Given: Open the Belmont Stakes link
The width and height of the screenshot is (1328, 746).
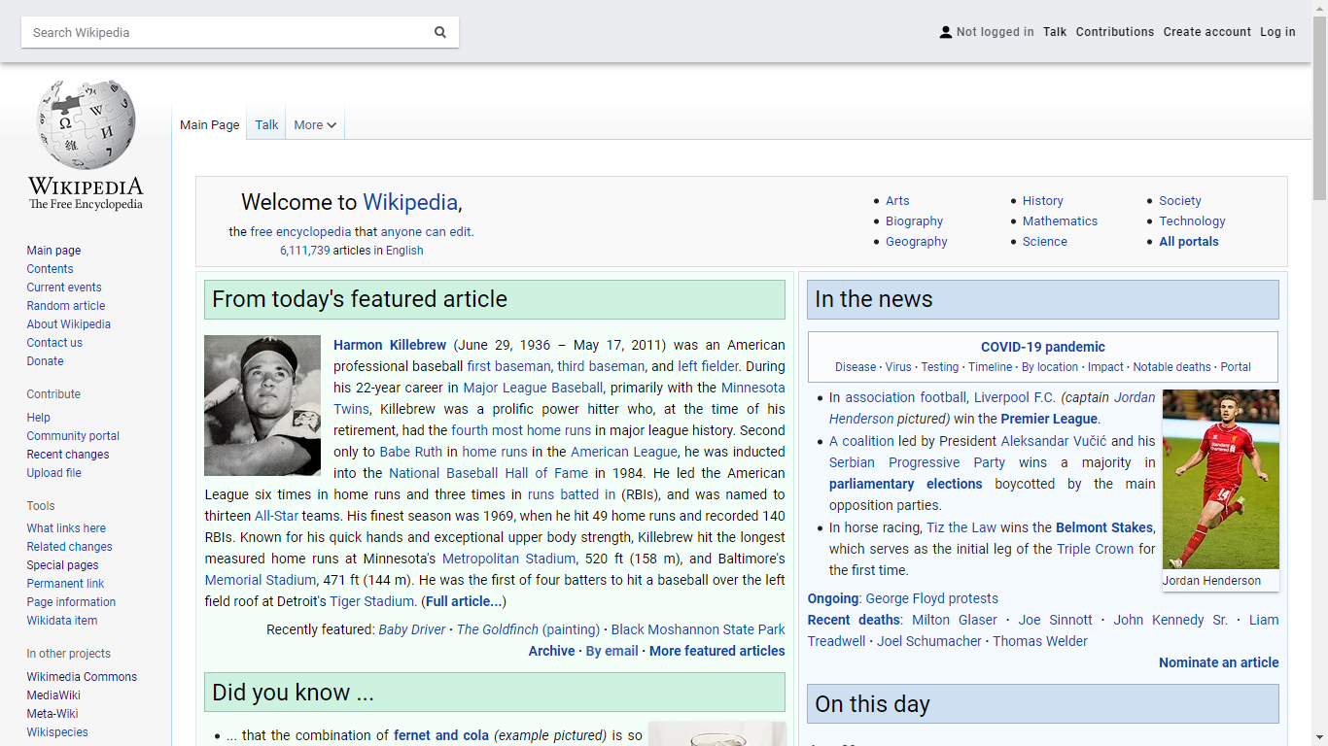Looking at the screenshot, I should pyautogui.click(x=1104, y=527).
